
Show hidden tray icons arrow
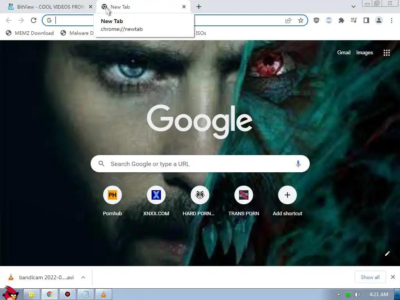click(339, 295)
